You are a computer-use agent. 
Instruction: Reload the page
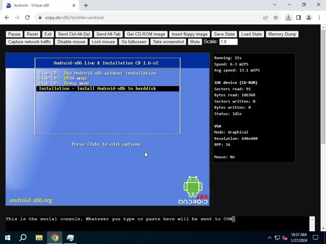(27, 18)
